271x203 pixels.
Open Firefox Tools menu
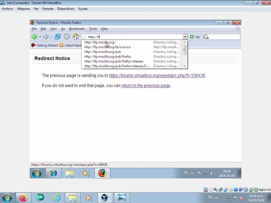tap(93, 29)
